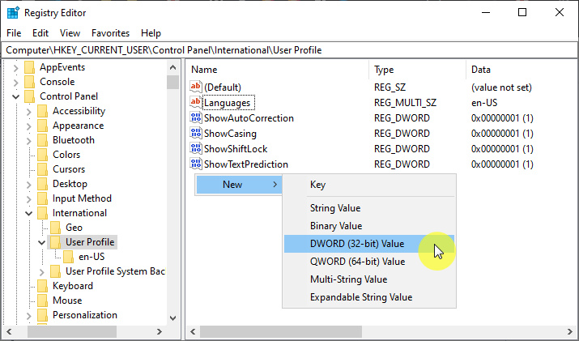Click the ShowShiftLock DWORD value icon

coord(195,149)
